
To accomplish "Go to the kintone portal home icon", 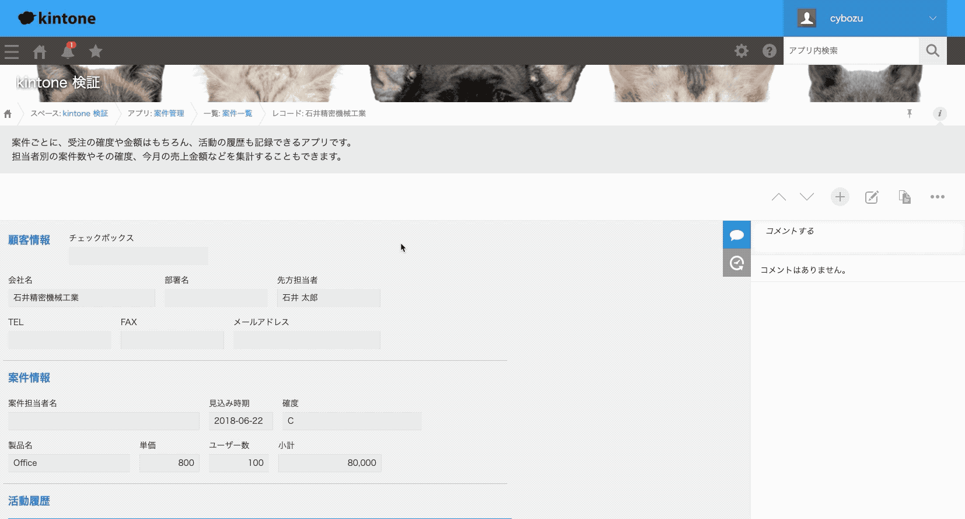I will pyautogui.click(x=40, y=51).
